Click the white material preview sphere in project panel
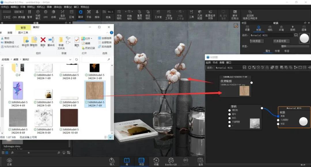311x167 pixels. point(304,38)
